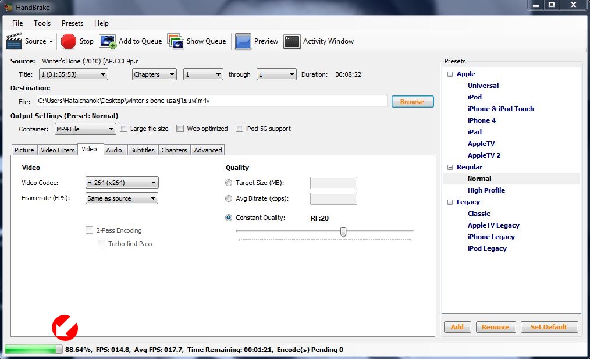590x359 pixels.
Task: Open the File menu
Action: 17,23
